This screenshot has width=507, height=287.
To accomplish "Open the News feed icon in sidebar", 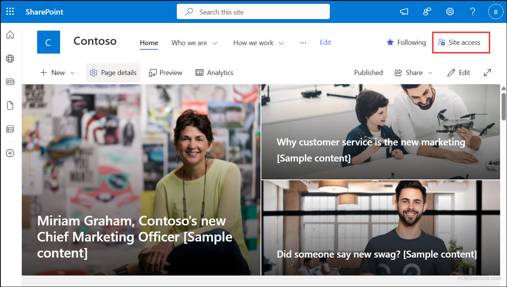I will (x=10, y=82).
